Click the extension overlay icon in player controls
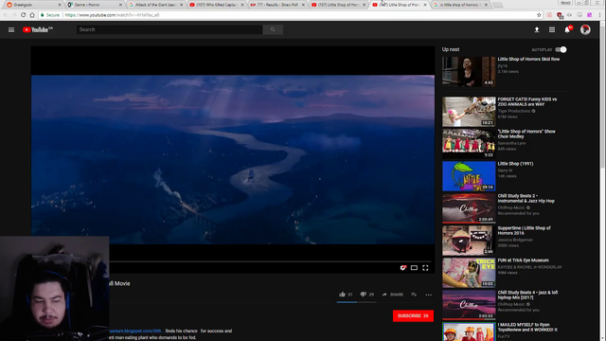 403,268
